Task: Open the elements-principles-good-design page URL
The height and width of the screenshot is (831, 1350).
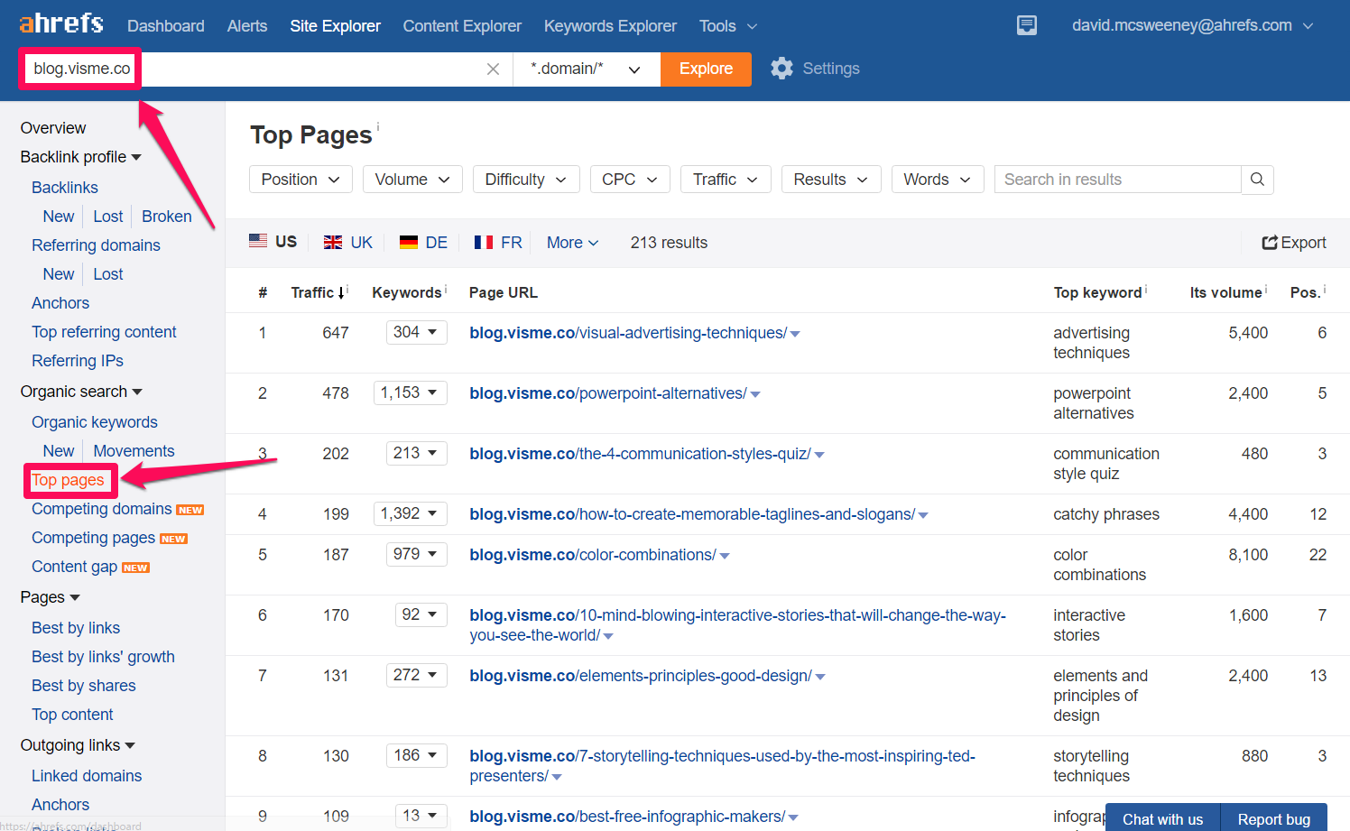Action: [x=641, y=676]
